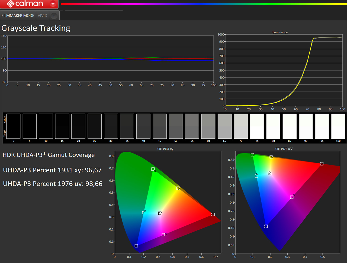This screenshot has width=347, height=263.
Task: Select cyan target square in CIE 1976 chart
Action: pos(256,176)
